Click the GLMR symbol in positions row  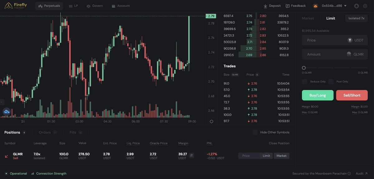[18, 154]
